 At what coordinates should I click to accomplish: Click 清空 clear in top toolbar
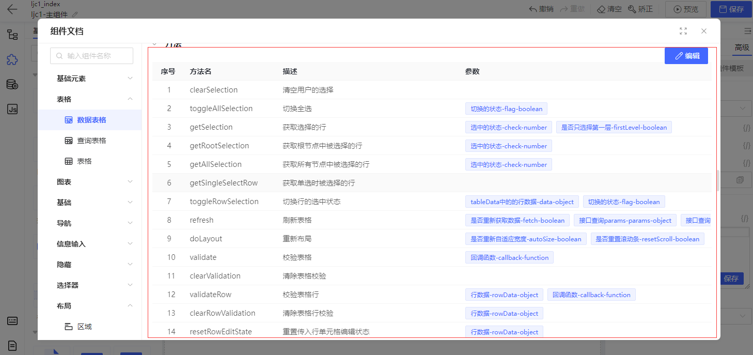click(609, 9)
